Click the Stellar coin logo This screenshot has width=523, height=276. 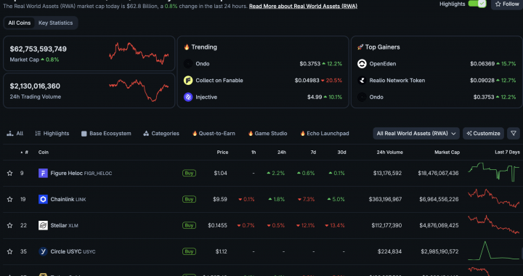pos(43,225)
